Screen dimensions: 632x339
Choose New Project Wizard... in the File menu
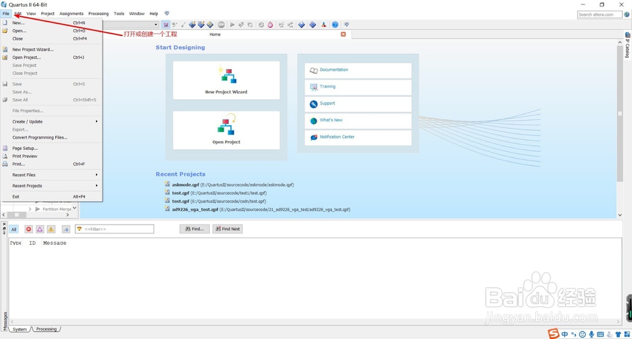(52, 49)
